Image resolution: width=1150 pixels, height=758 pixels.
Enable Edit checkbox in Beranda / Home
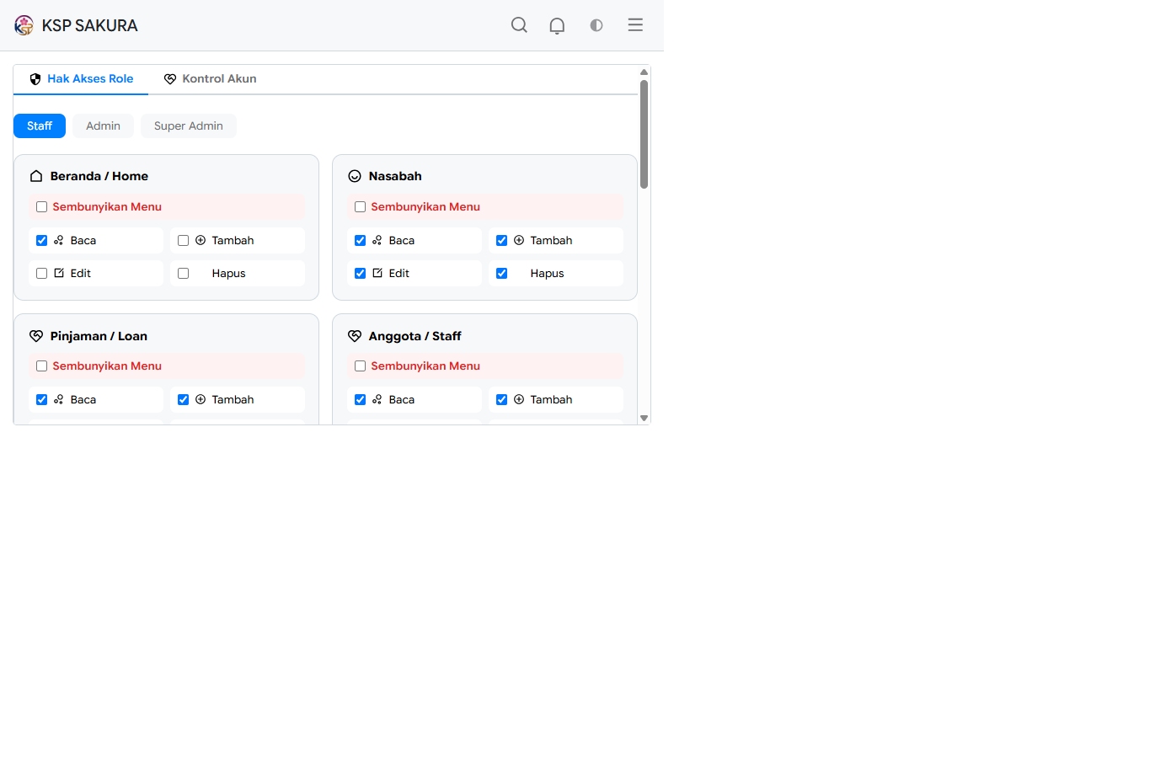tap(41, 273)
